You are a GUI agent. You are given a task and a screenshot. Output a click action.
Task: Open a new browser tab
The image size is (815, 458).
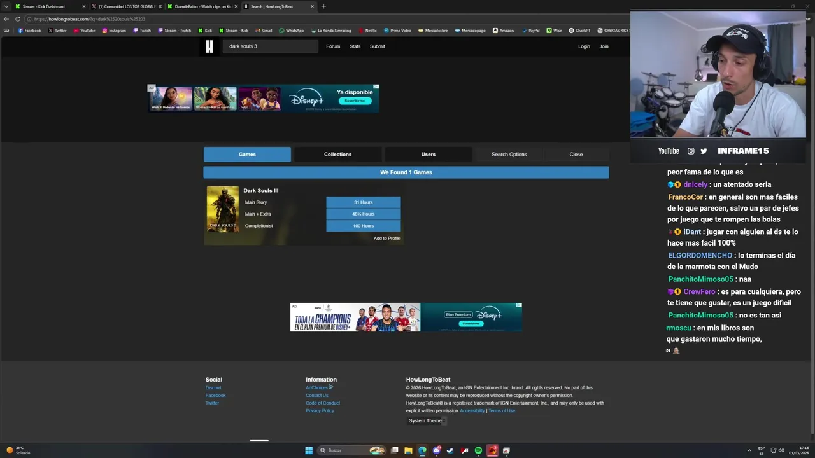tap(323, 6)
